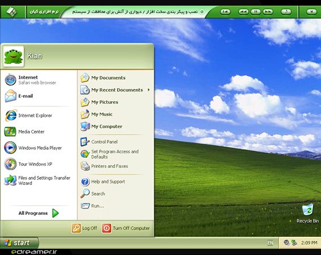Open My Recent Documents icon
321x255 pixels.
[x=85, y=90]
